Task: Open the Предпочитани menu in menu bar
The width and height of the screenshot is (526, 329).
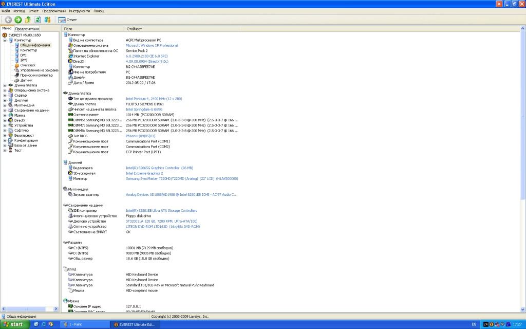Action: pyautogui.click(x=54, y=11)
